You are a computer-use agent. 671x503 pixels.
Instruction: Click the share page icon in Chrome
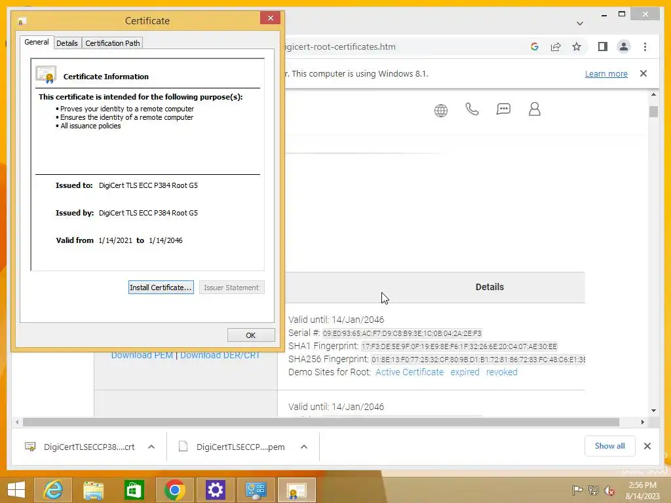click(x=556, y=47)
